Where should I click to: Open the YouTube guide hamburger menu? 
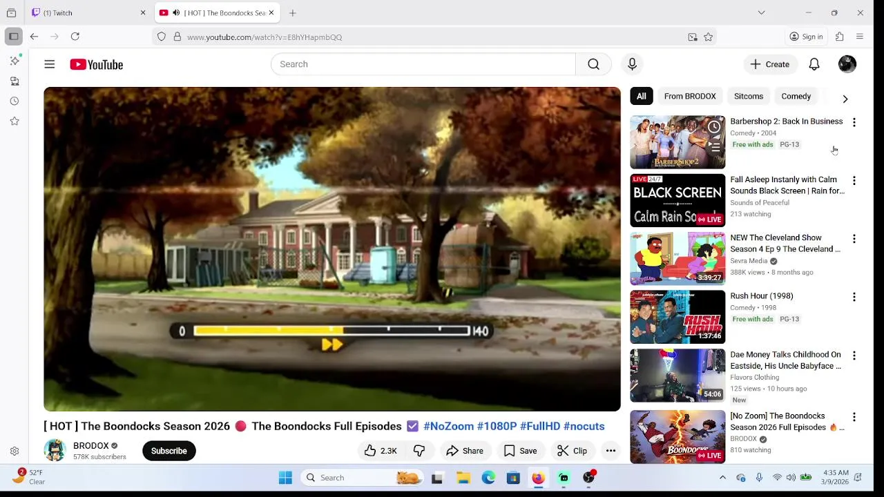point(49,64)
